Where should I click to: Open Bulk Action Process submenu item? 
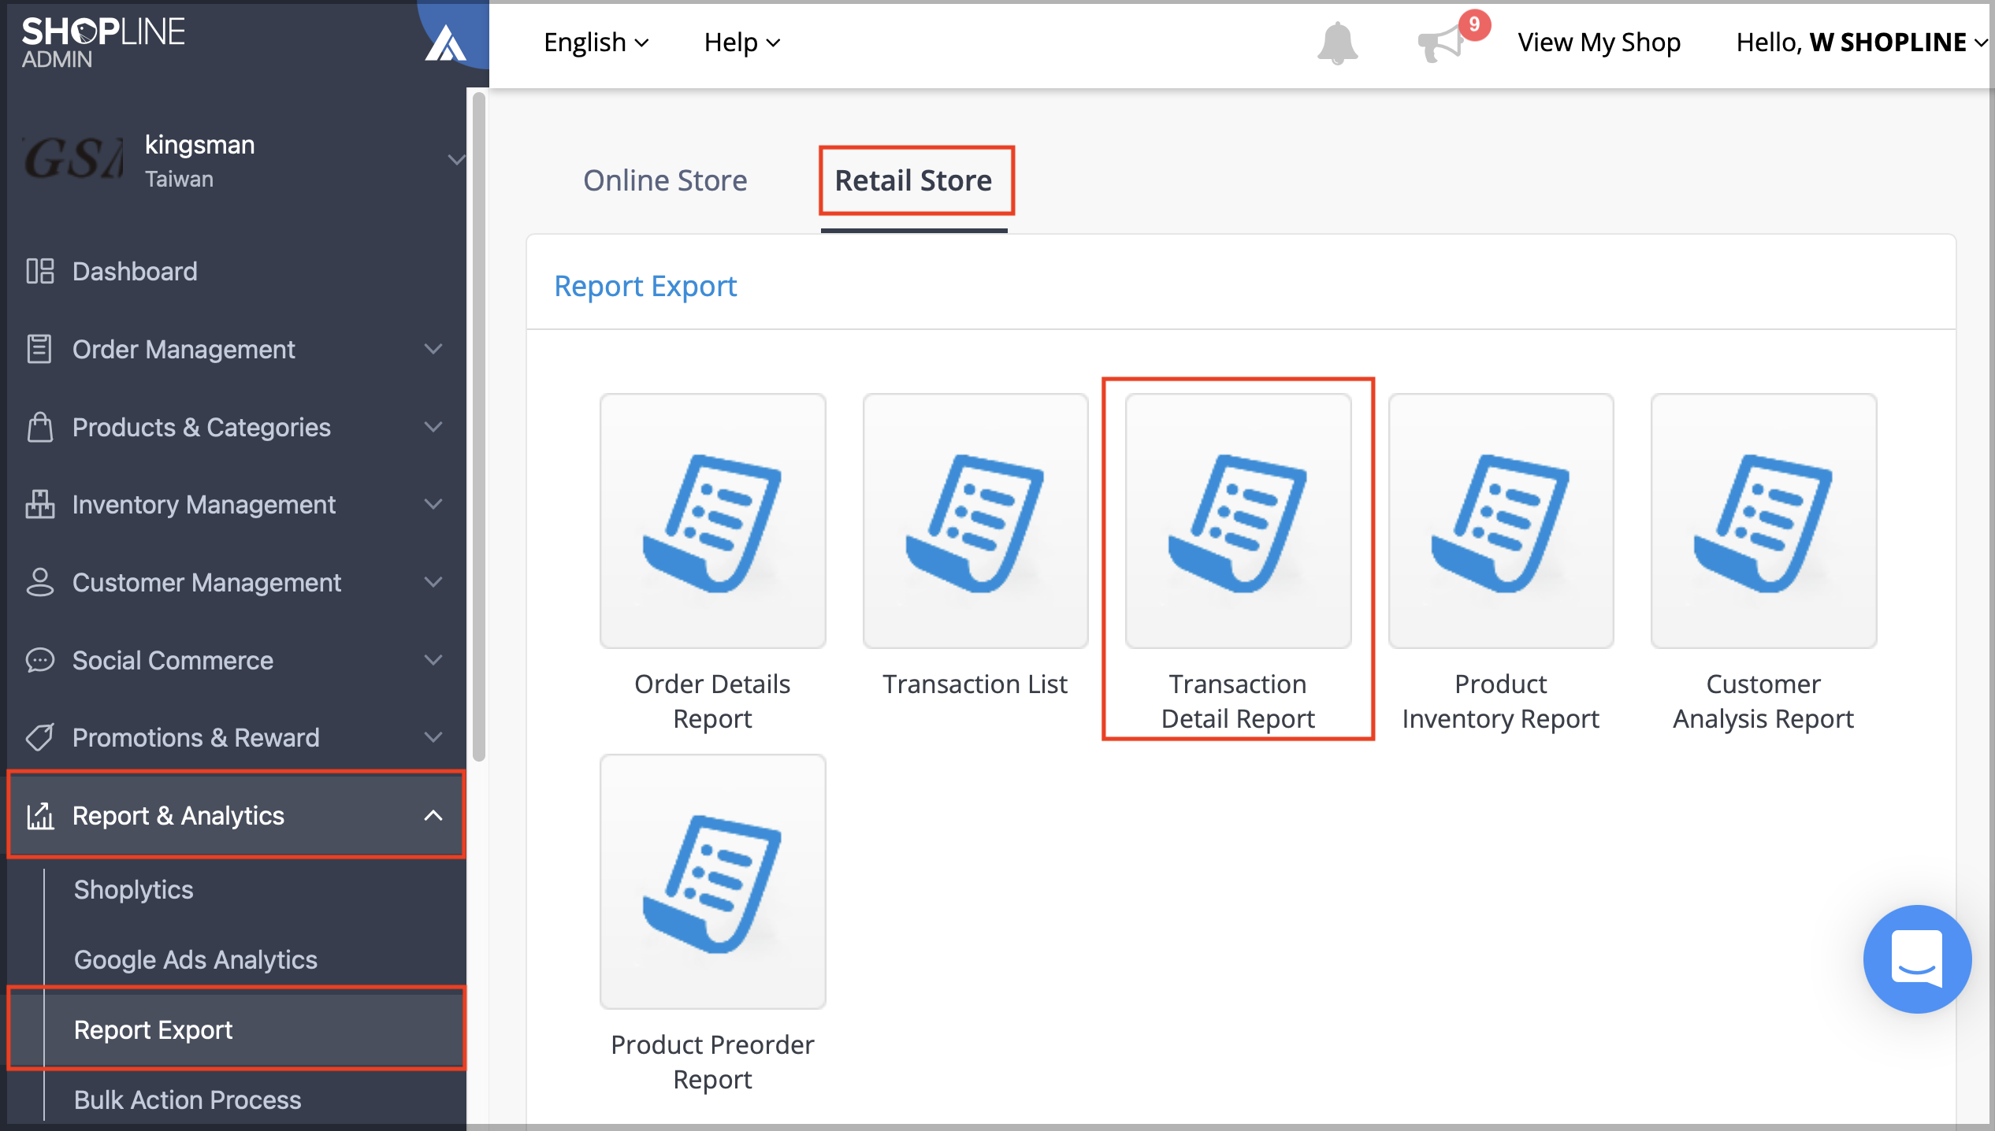click(x=188, y=1099)
